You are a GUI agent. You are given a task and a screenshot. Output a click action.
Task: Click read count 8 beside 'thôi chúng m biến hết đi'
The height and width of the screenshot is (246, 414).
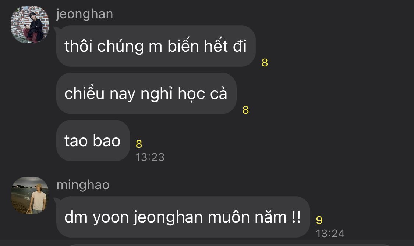coord(265,63)
